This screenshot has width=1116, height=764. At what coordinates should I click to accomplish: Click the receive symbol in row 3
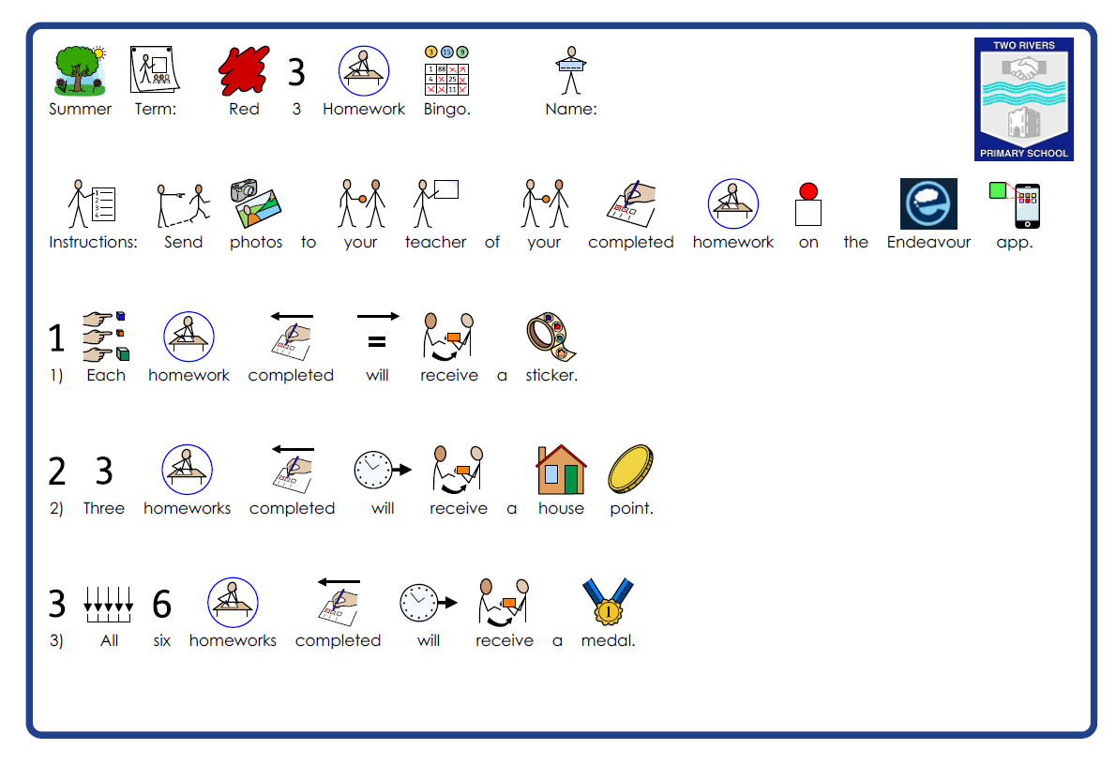tap(504, 603)
